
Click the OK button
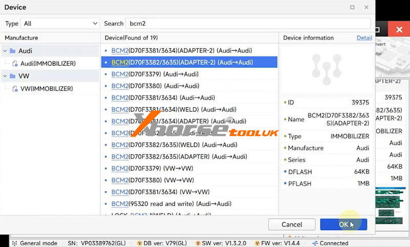tap(343, 224)
